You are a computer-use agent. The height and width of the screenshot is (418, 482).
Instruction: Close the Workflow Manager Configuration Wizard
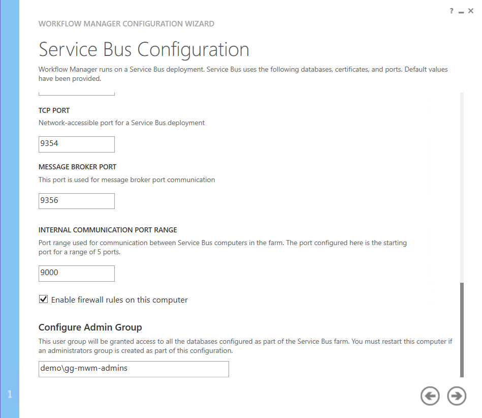click(x=471, y=11)
